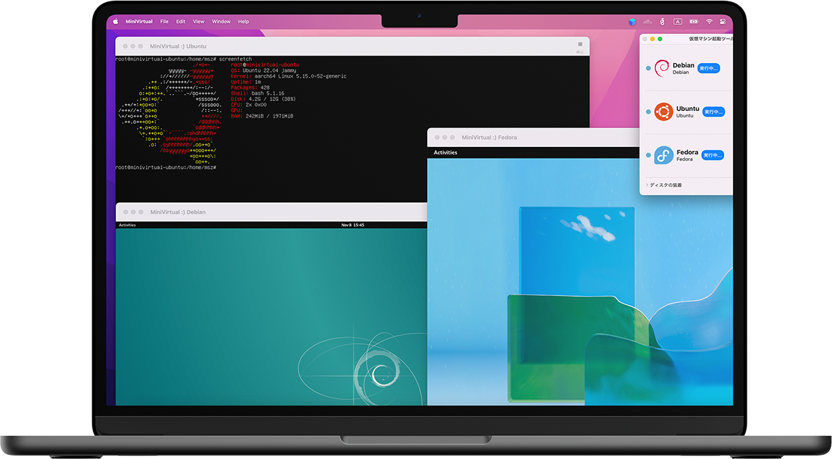Open the Window menu

[221, 21]
